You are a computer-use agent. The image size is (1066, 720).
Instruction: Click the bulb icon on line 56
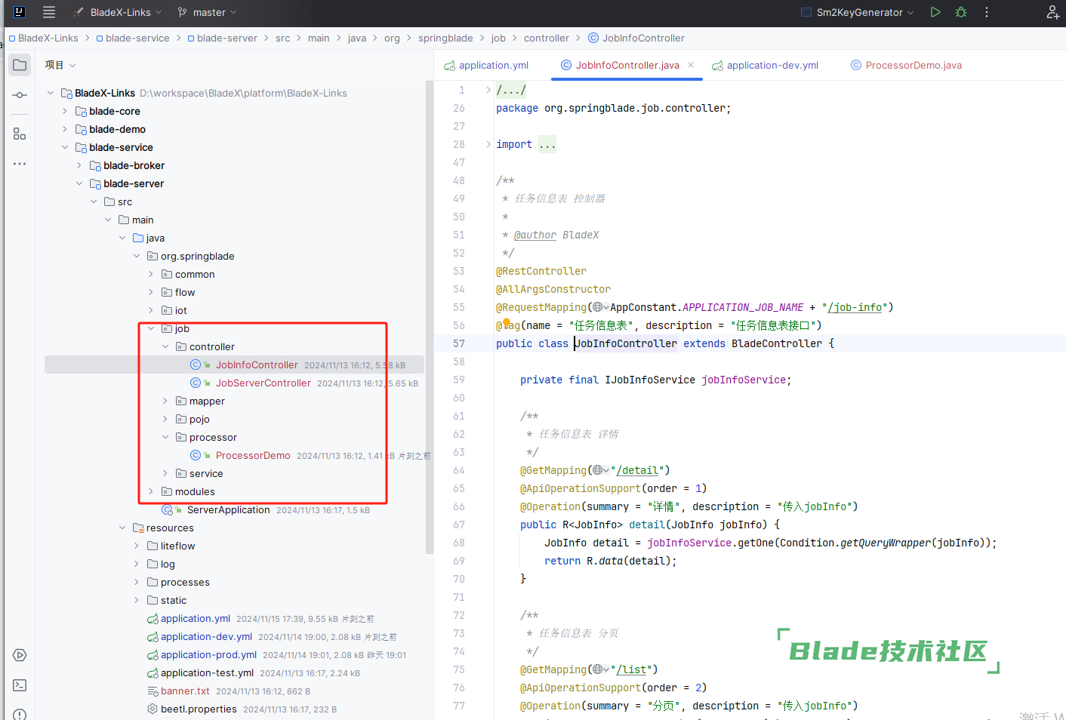coord(507,323)
